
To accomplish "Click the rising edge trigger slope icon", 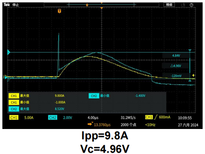I will coord(156,117).
